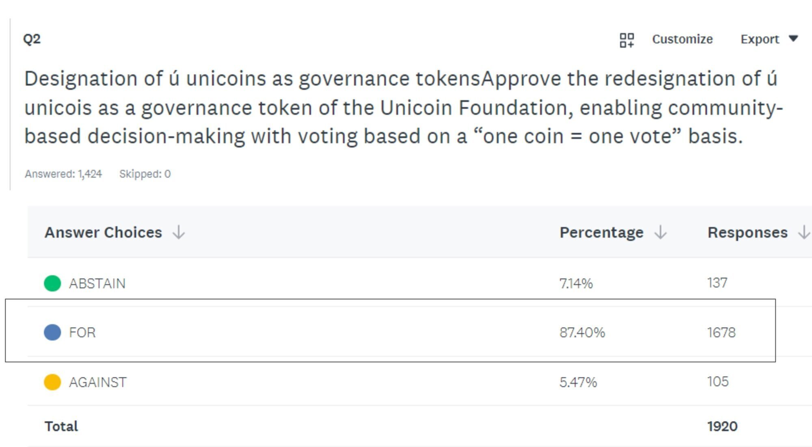Click the Q2 question label
Viewport: 812px width, 447px height.
point(32,39)
